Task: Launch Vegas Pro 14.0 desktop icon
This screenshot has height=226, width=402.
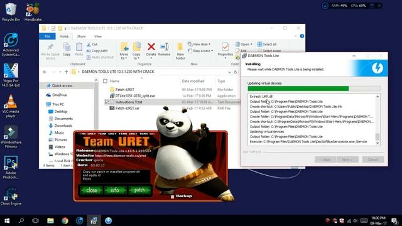Action: coord(11,75)
